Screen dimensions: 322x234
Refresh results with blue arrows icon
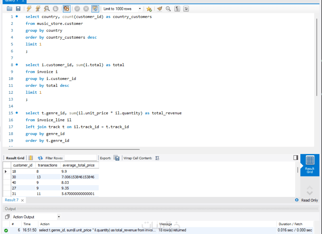(x=40, y=158)
